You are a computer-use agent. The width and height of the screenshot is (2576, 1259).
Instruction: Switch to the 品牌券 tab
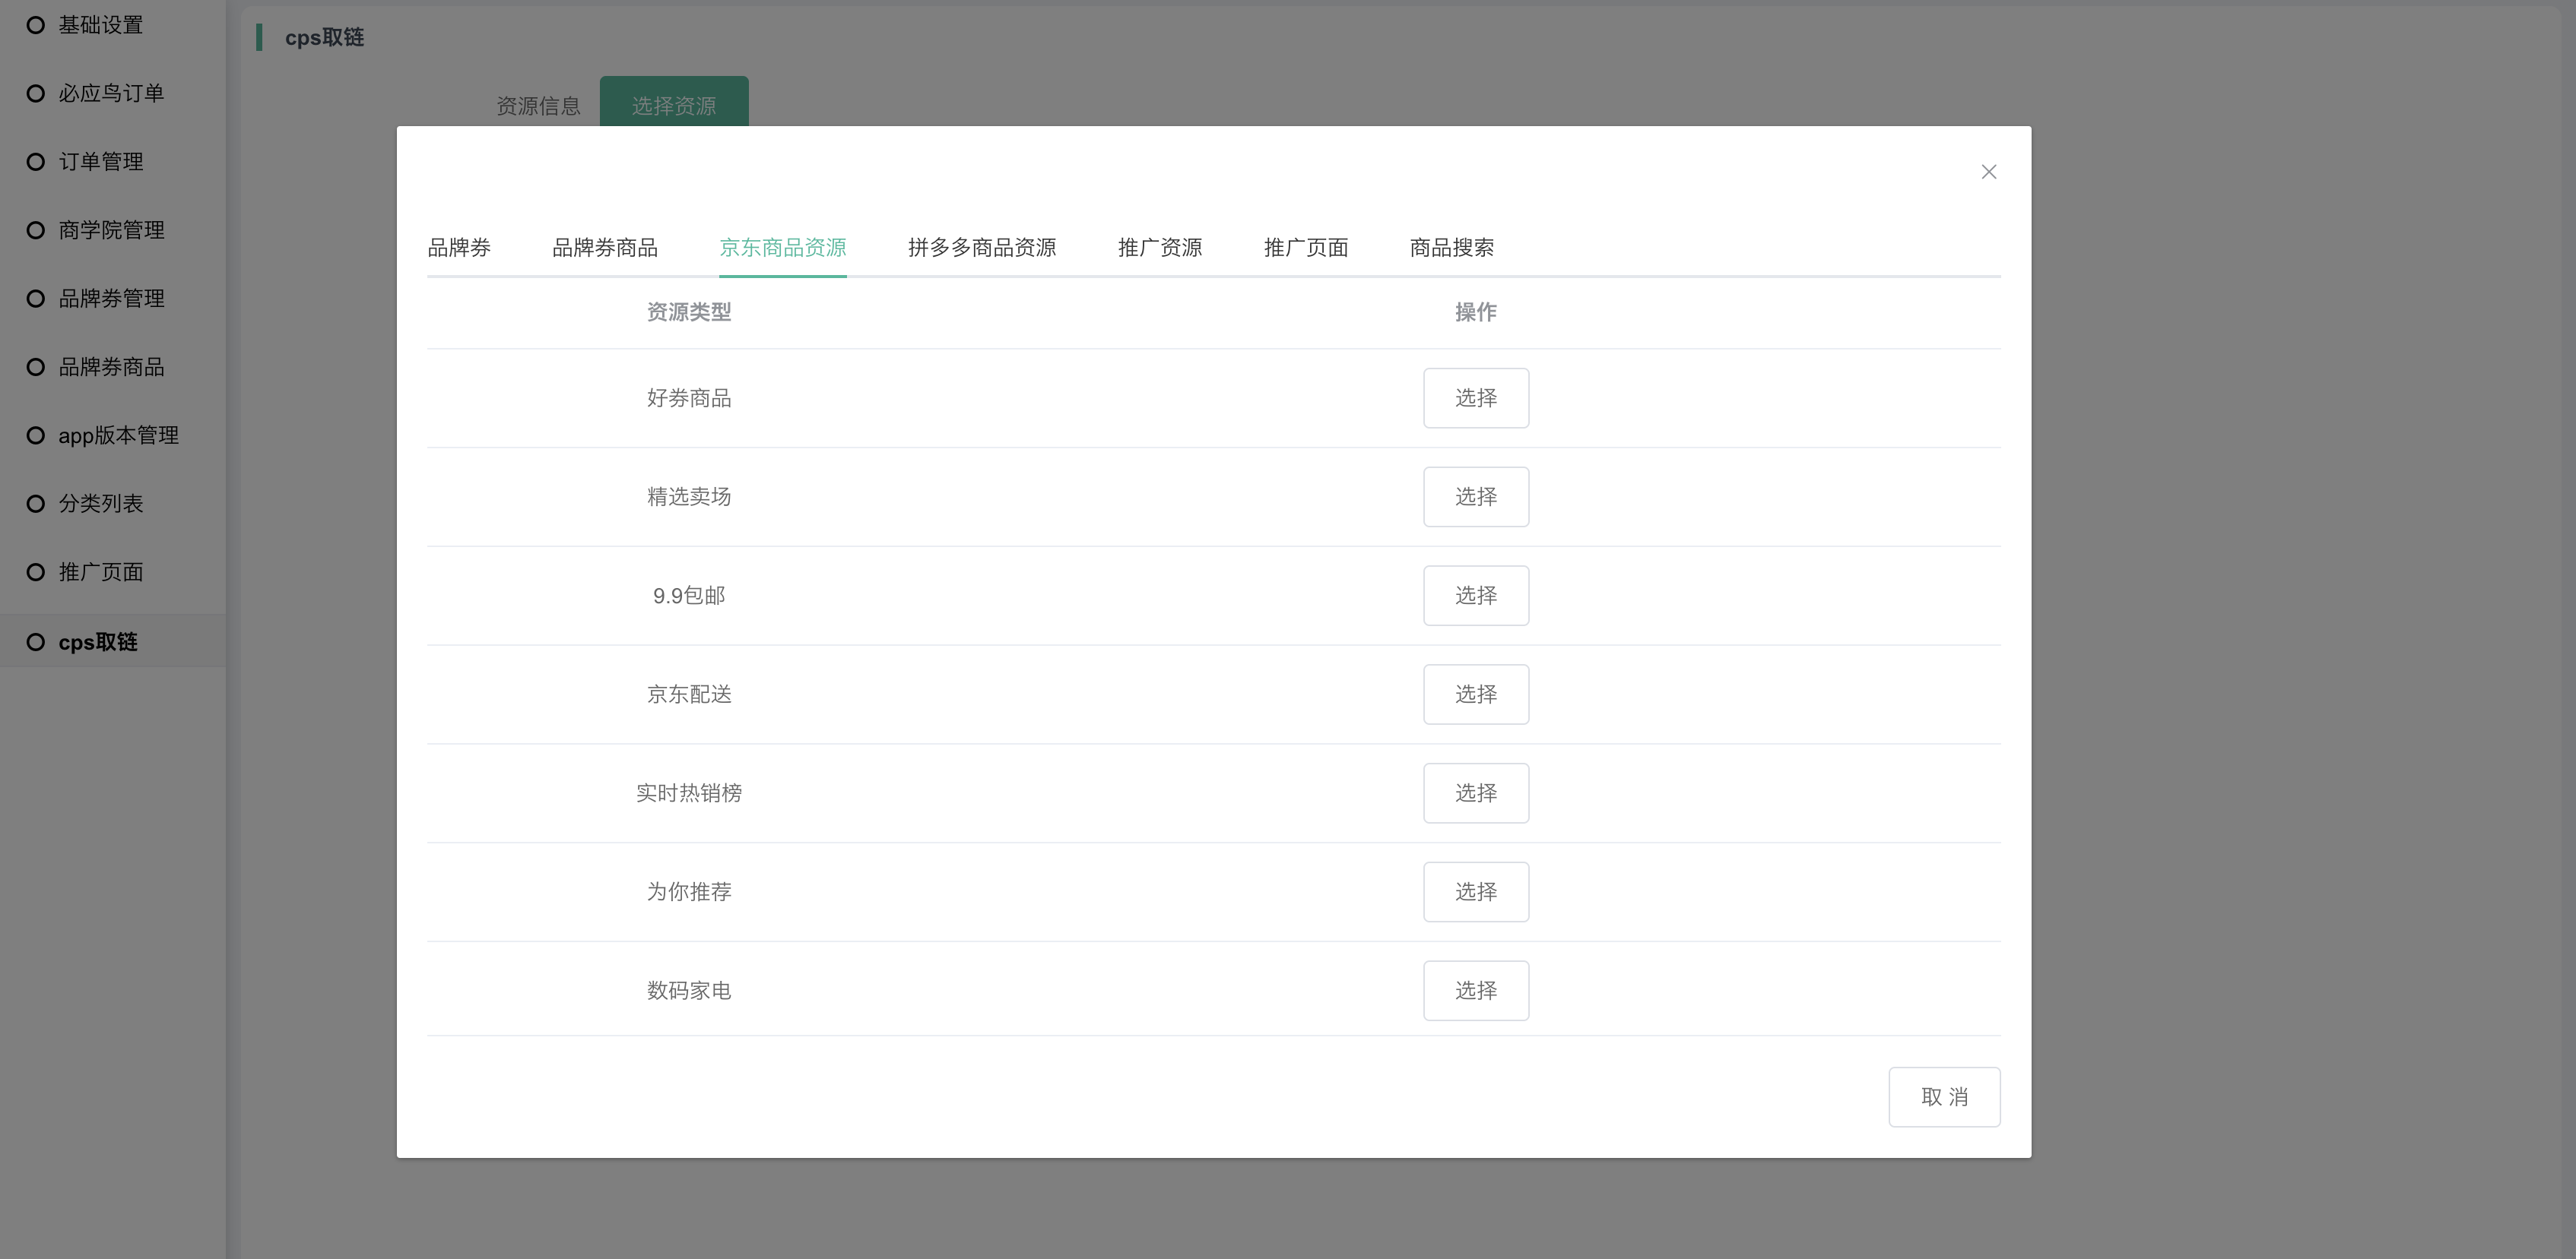coord(459,248)
